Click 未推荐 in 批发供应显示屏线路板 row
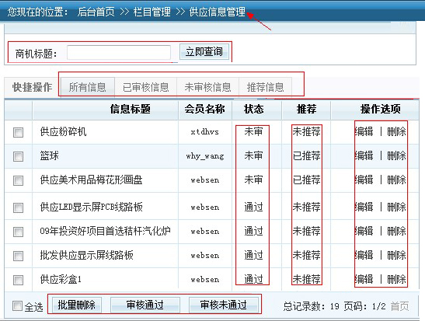This screenshot has height=321, width=425. pos(307,255)
